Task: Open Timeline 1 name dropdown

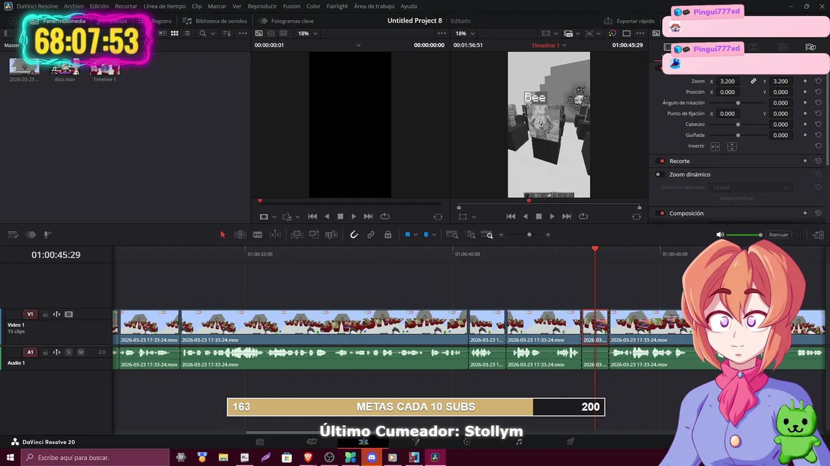Action: click(x=549, y=45)
